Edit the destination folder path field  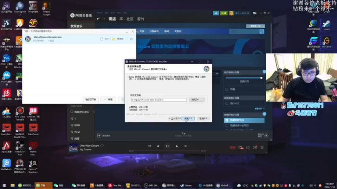(x=159, y=100)
